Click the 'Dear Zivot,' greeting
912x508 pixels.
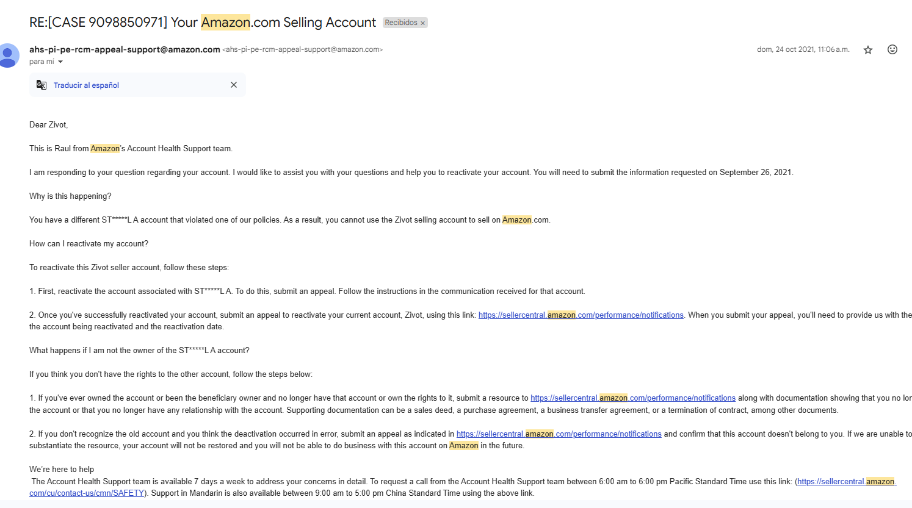pyautogui.click(x=49, y=124)
